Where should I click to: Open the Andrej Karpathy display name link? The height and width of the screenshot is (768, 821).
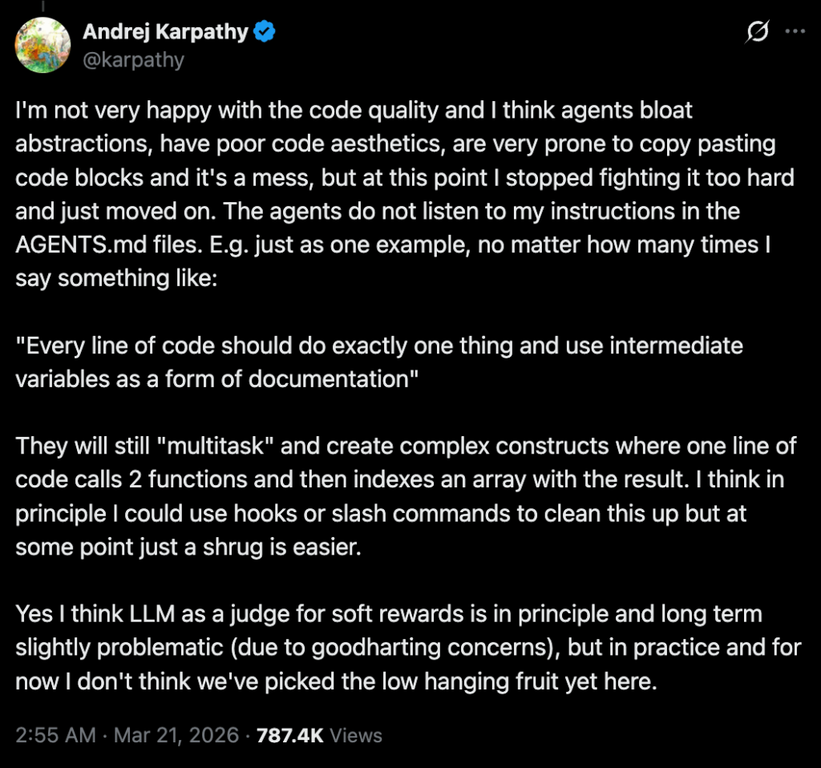pyautogui.click(x=166, y=33)
